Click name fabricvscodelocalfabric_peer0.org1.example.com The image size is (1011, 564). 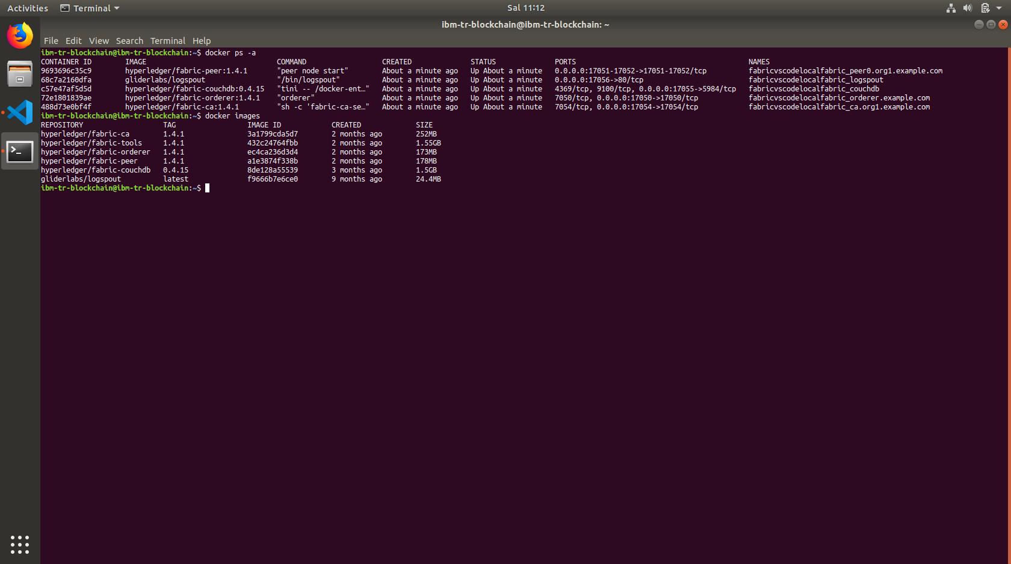pos(846,71)
